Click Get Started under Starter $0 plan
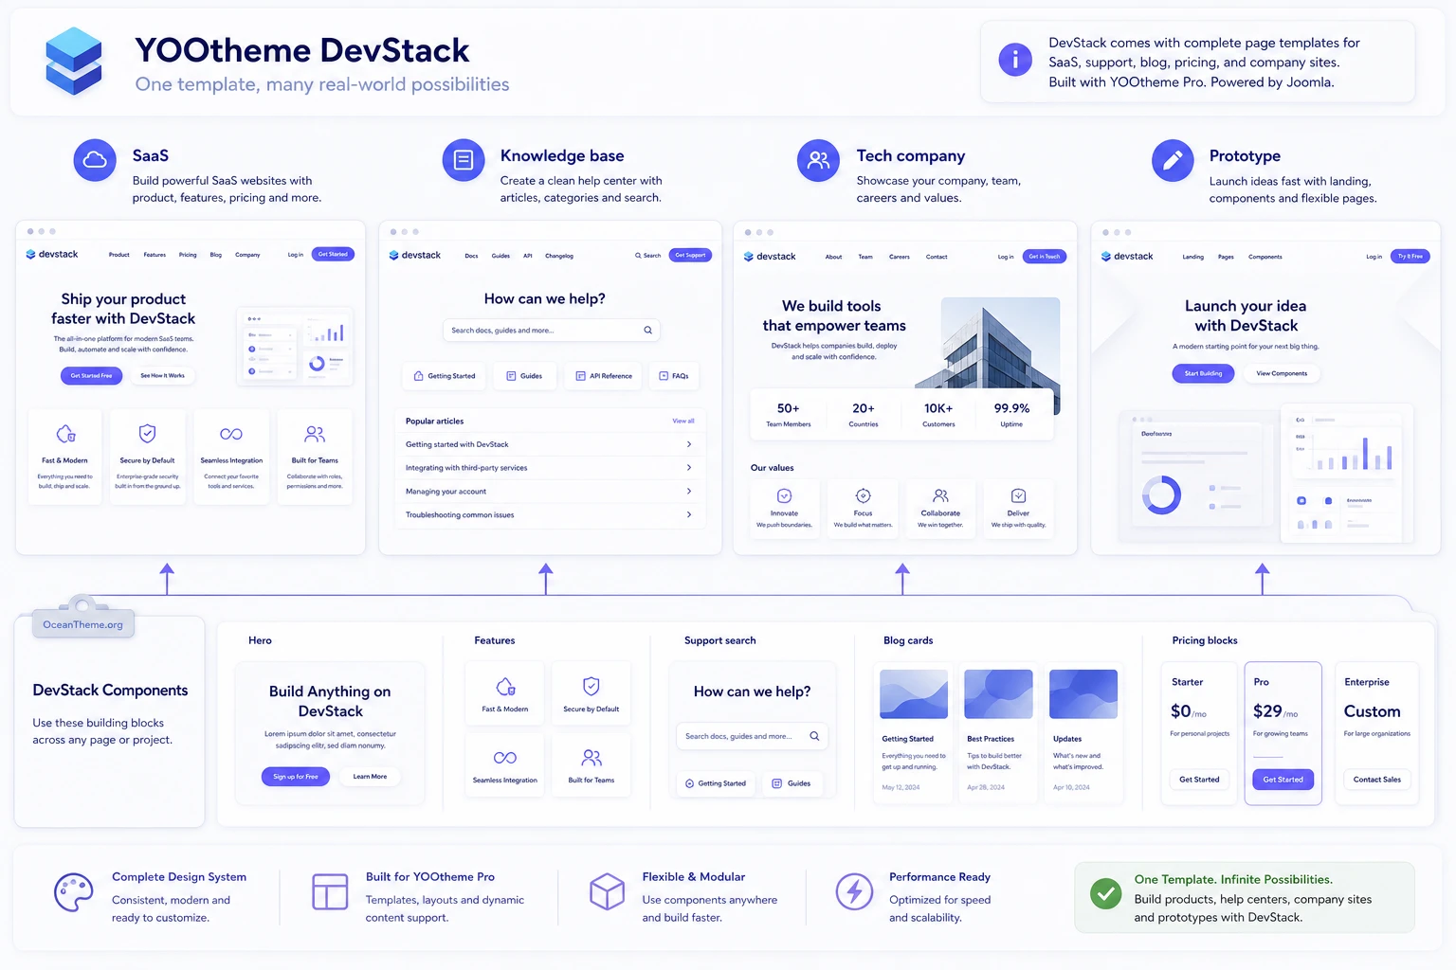Viewport: 1456px width, 970px height. click(1199, 780)
